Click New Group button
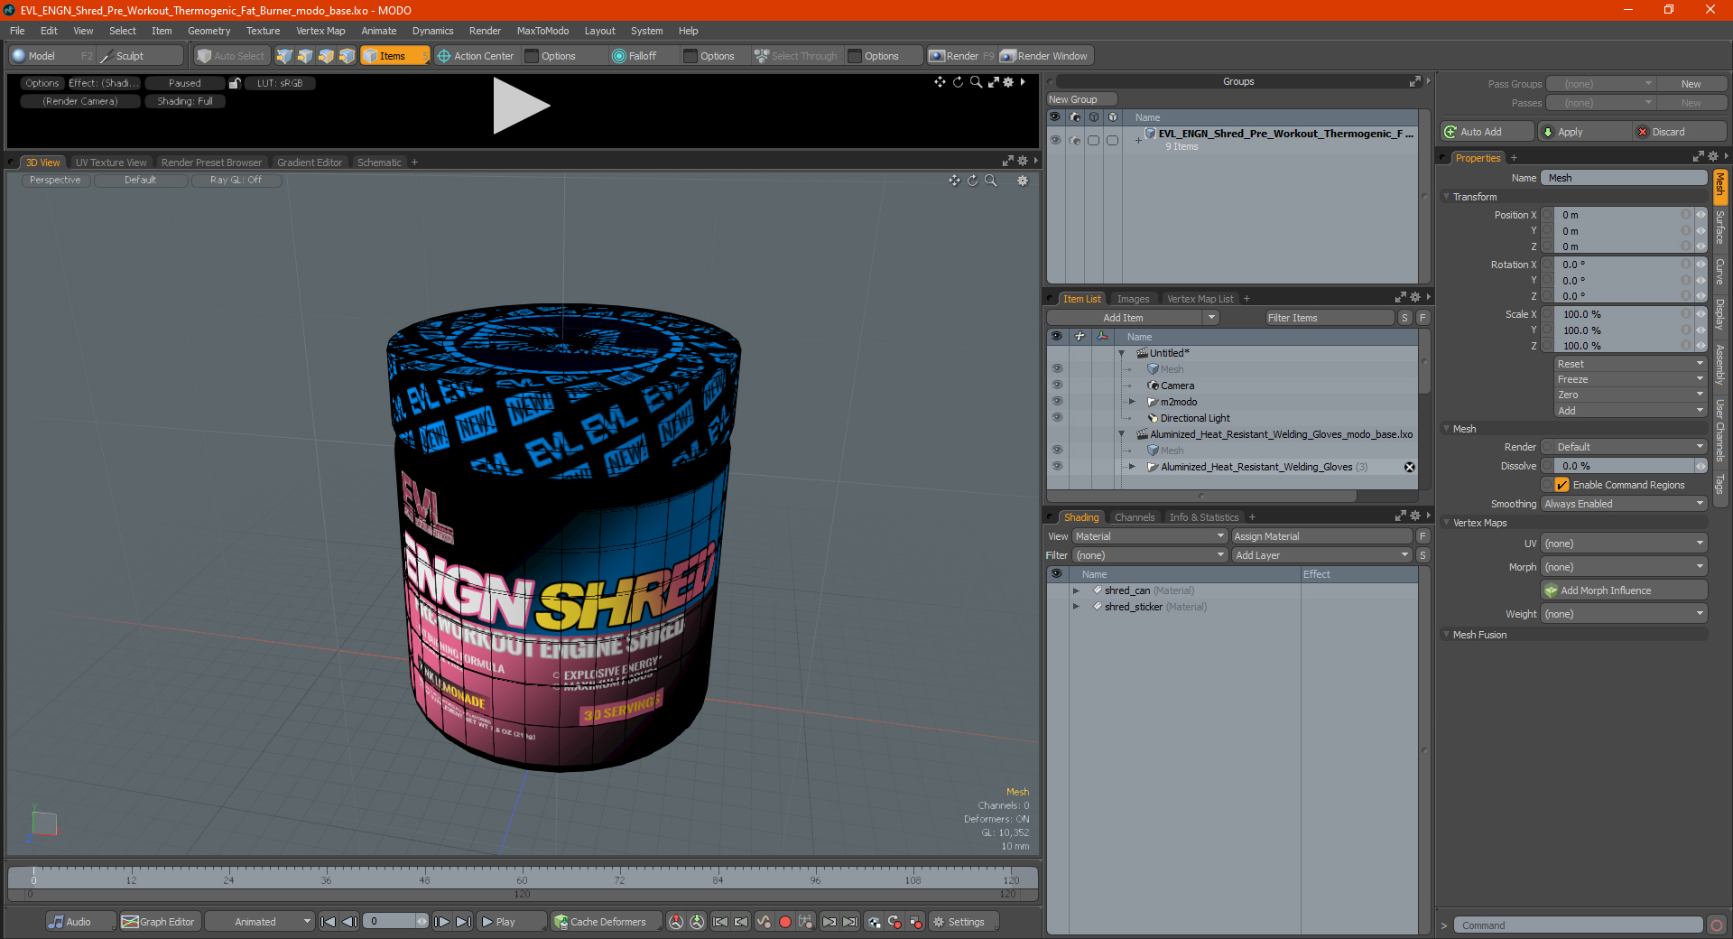 (x=1081, y=99)
